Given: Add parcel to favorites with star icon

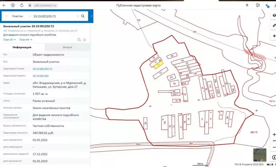Looking at the screenshot, I should coord(84,40).
